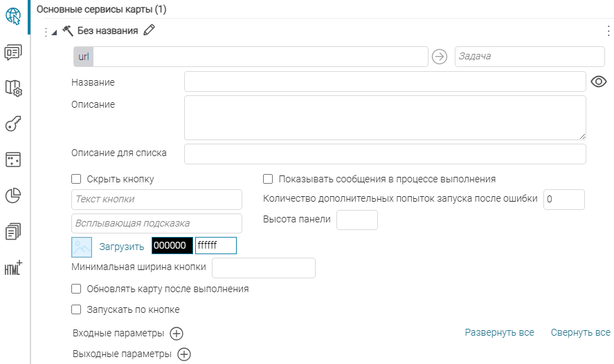This screenshot has width=614, height=364.
Task: Check Показывать сообщения в процессе выполнения
Action: (x=268, y=179)
